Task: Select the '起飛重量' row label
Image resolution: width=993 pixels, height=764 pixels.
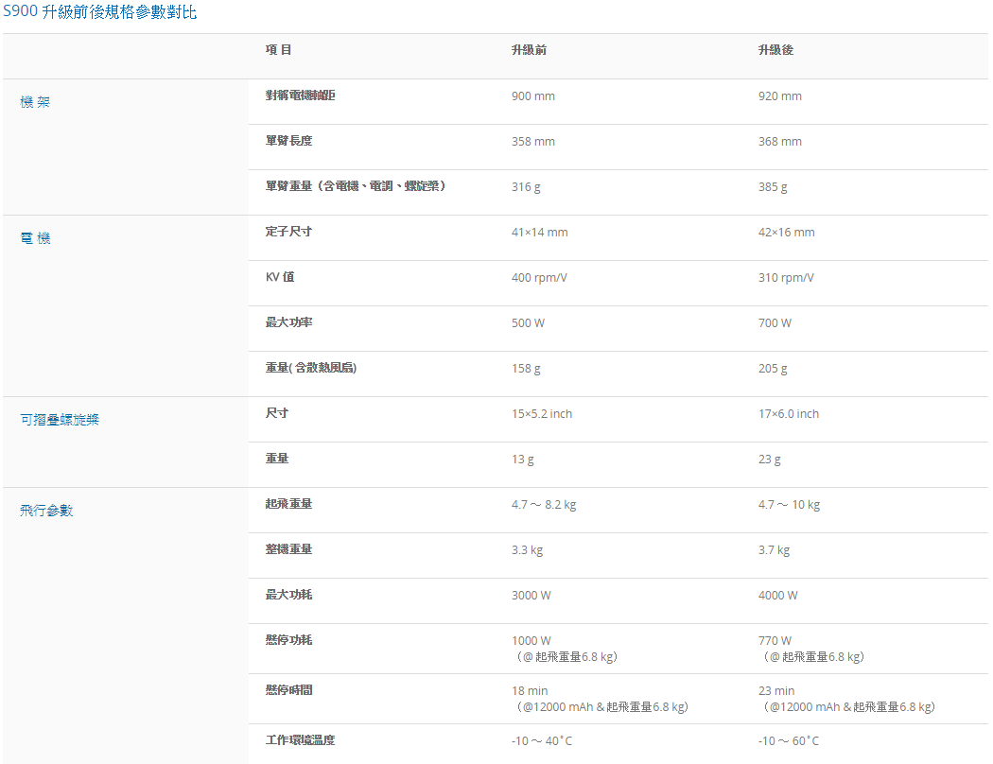Action: click(x=288, y=504)
